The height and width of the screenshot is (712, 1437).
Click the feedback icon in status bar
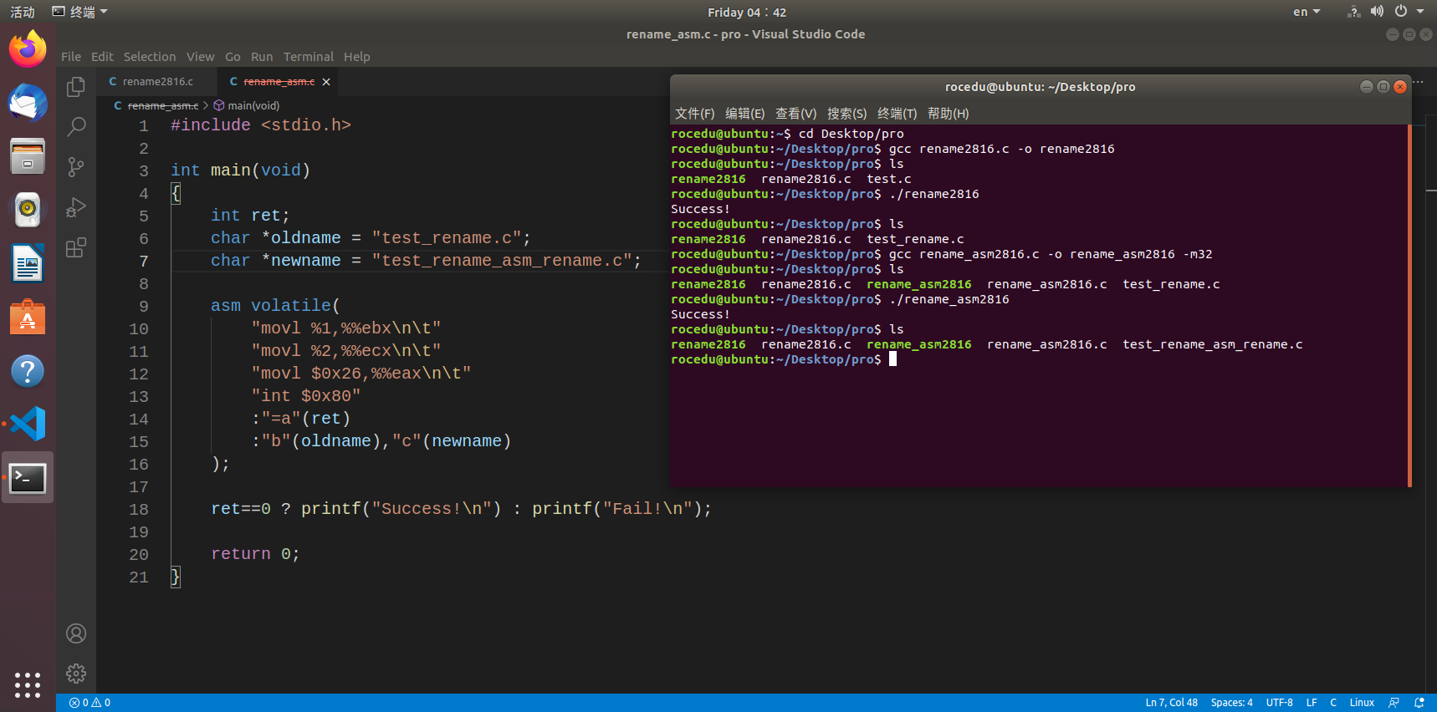1394,703
